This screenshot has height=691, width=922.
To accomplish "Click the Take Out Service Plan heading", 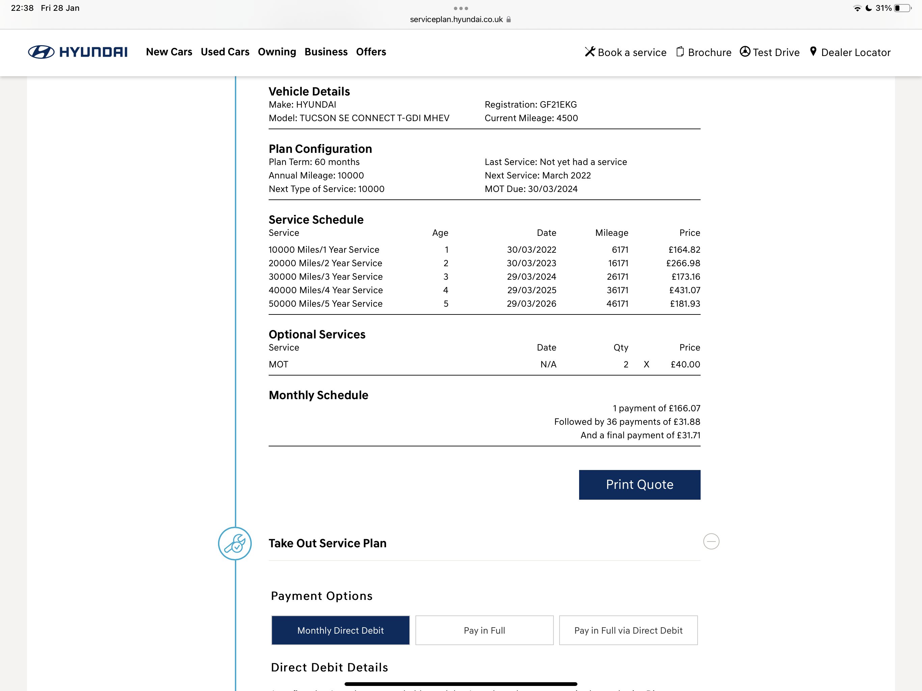I will (x=328, y=544).
